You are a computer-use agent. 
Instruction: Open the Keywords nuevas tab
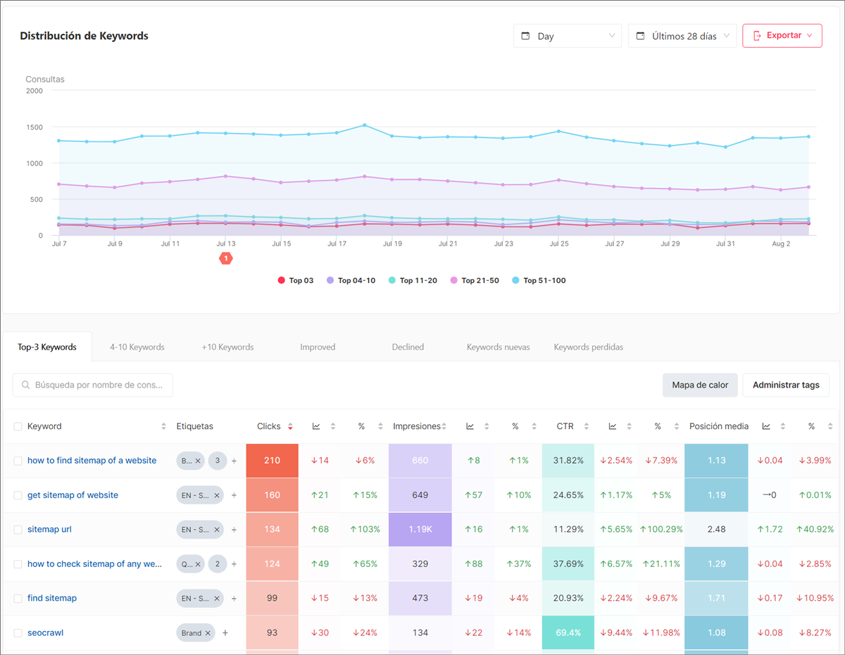pyautogui.click(x=499, y=347)
